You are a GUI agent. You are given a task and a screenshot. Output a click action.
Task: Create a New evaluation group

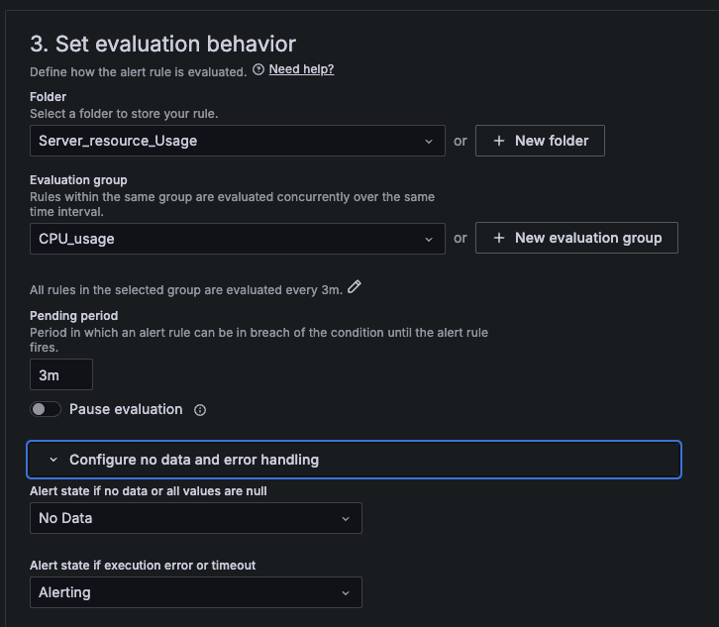pyautogui.click(x=576, y=238)
